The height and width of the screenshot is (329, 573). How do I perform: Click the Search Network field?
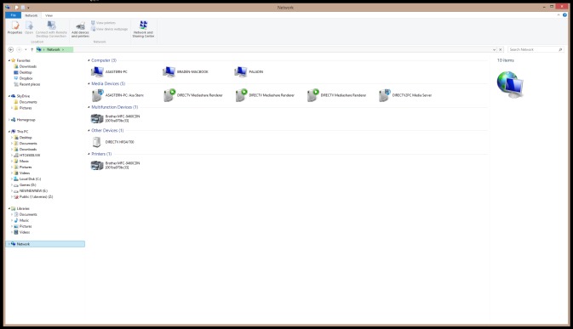(x=536, y=49)
